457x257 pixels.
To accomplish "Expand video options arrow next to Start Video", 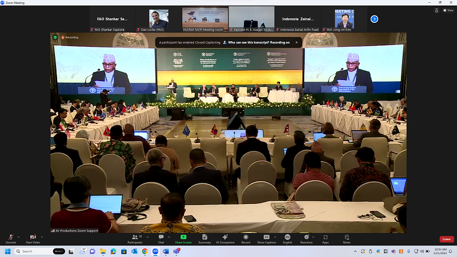I will [x=42, y=236].
